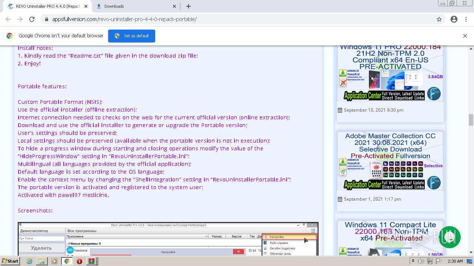Click the 'Screenshots:' heading text

coord(35,211)
